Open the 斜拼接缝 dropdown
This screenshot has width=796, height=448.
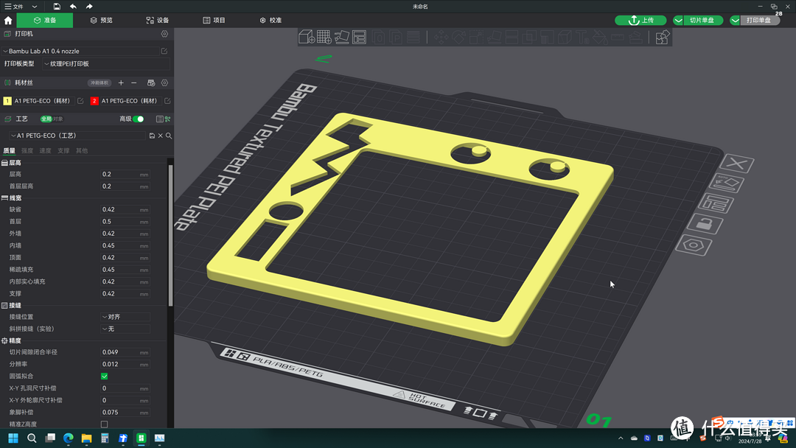click(125, 329)
